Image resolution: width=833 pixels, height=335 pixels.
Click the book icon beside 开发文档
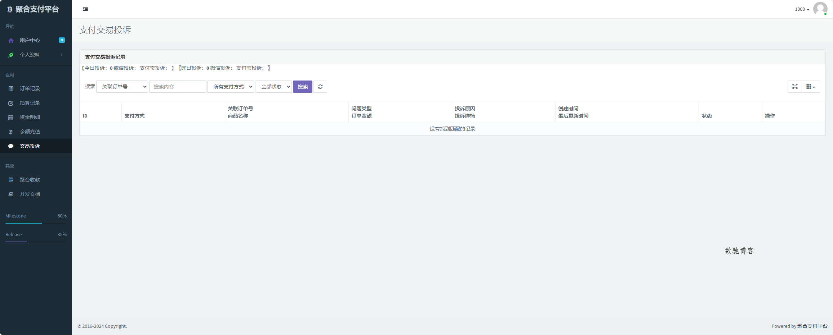click(x=11, y=194)
